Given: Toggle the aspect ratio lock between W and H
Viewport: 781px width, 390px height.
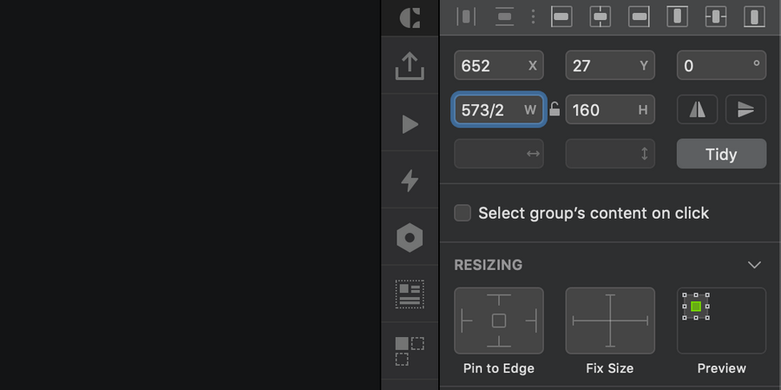Looking at the screenshot, I should pyautogui.click(x=555, y=110).
